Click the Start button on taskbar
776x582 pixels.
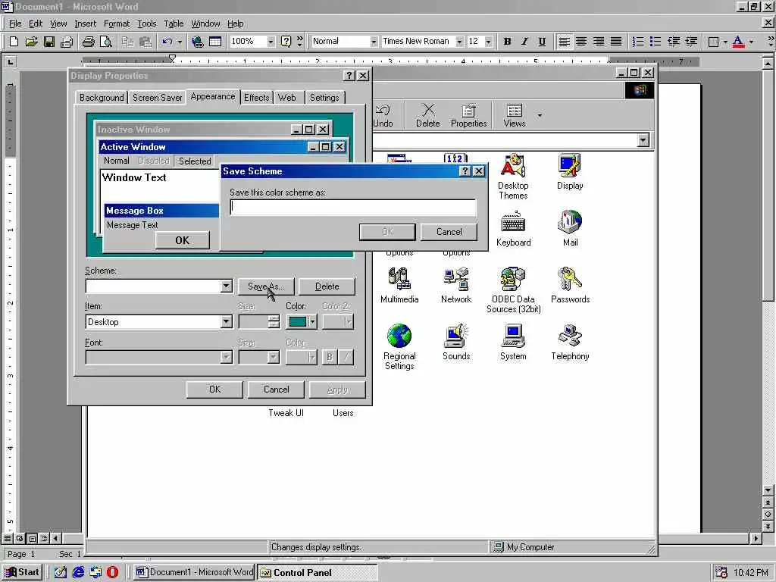(x=22, y=572)
